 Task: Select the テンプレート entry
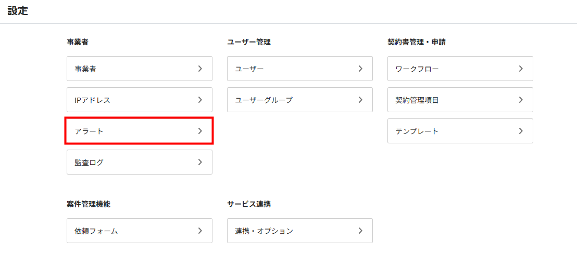pos(460,131)
